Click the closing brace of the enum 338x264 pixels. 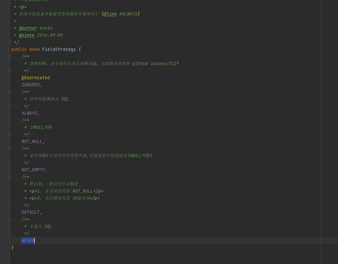click(12, 247)
